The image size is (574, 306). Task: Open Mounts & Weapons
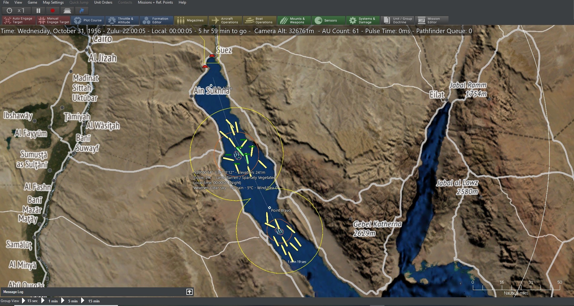tap(294, 20)
